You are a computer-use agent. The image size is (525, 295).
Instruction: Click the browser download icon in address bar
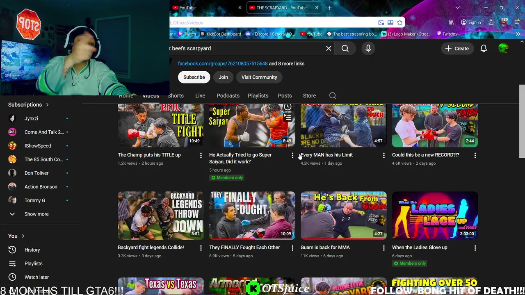(390, 23)
